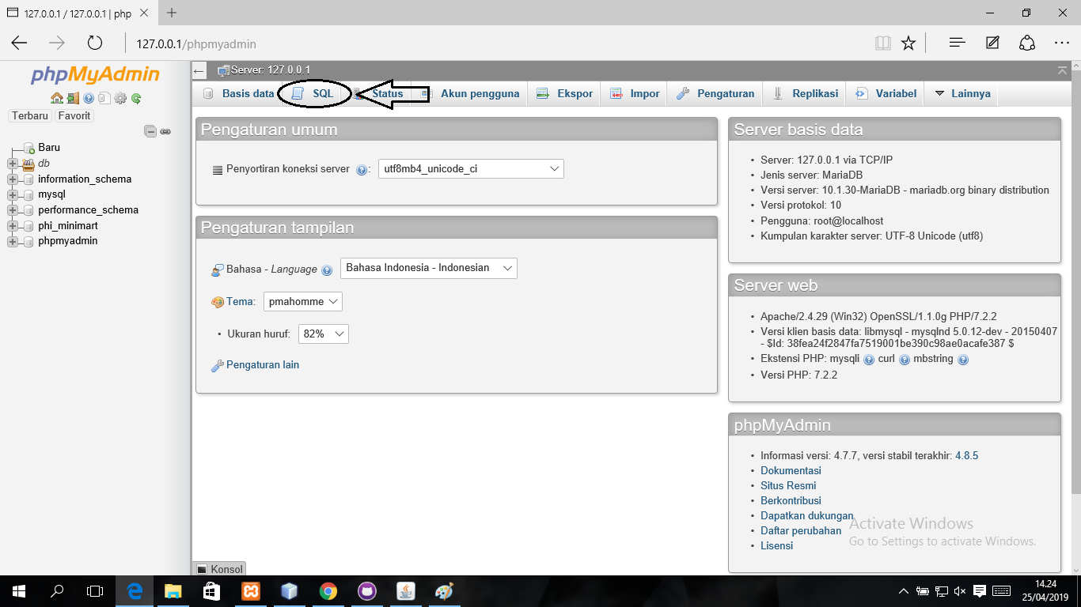
Task: Expand performance_schema tree node
Action: coord(12,210)
